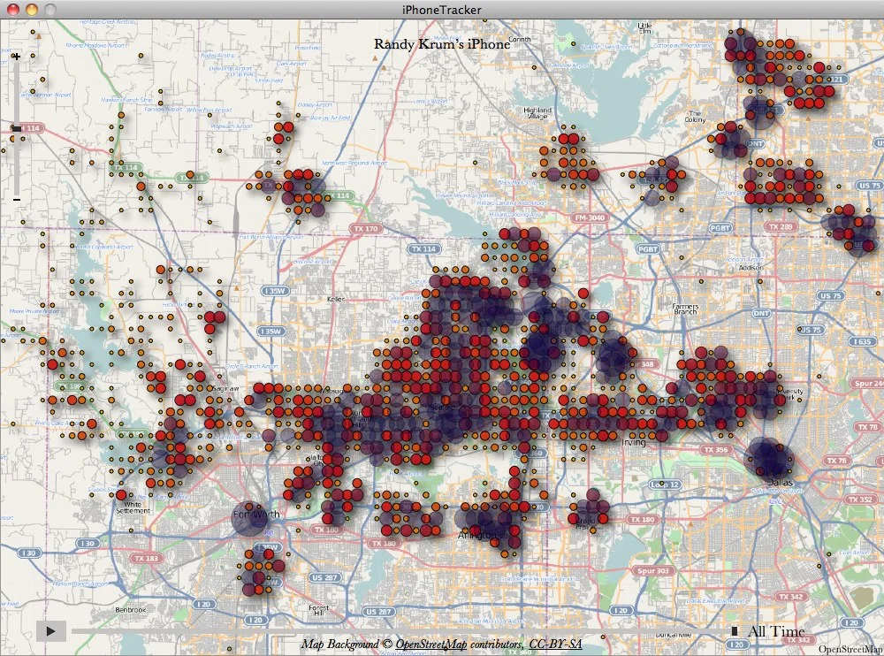
Task: Click the "All Time" label
Action: [x=776, y=631]
